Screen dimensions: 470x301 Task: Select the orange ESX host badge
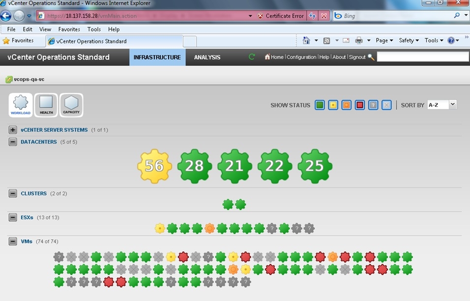[209, 228]
